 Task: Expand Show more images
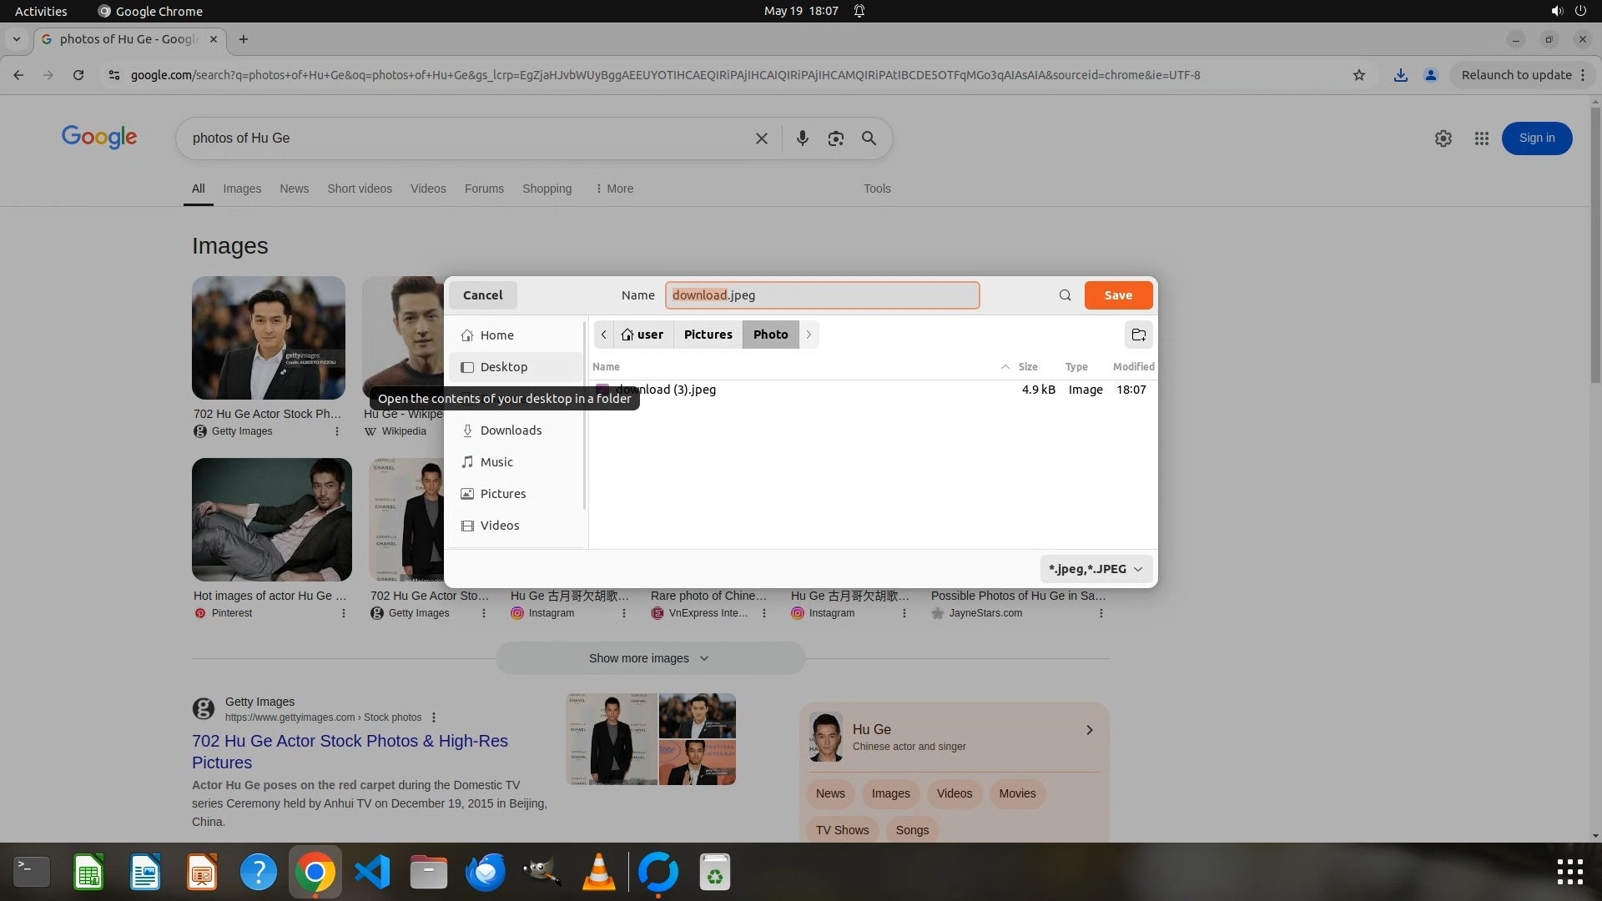(649, 658)
